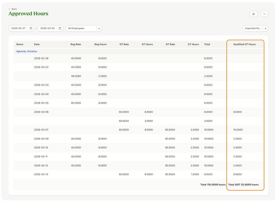This screenshot has width=275, height=202.
Task: Expand the Imported Hours dropdown arrow
Action: click(265, 28)
